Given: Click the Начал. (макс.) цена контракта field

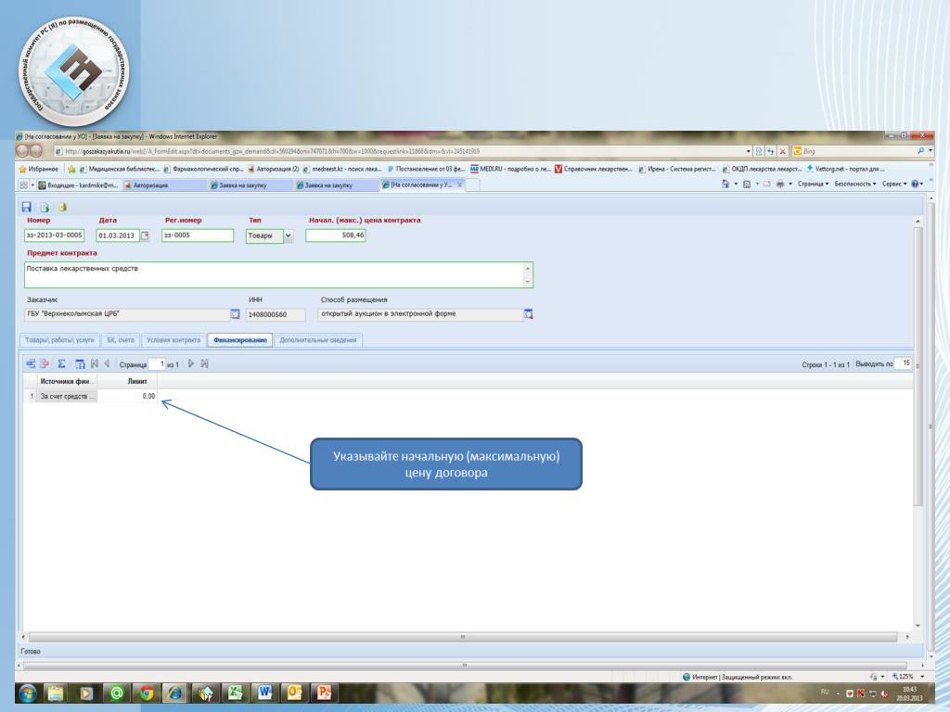Looking at the screenshot, I should pyautogui.click(x=336, y=235).
